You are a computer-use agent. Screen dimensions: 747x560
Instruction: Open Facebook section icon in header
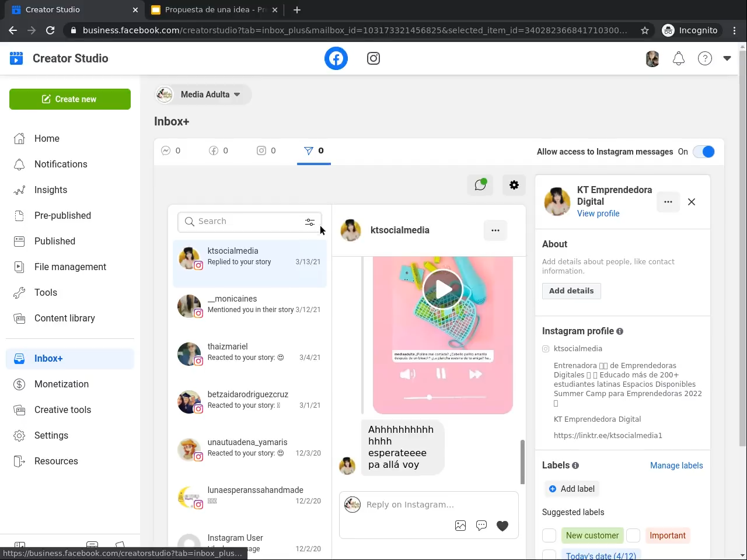point(336,58)
